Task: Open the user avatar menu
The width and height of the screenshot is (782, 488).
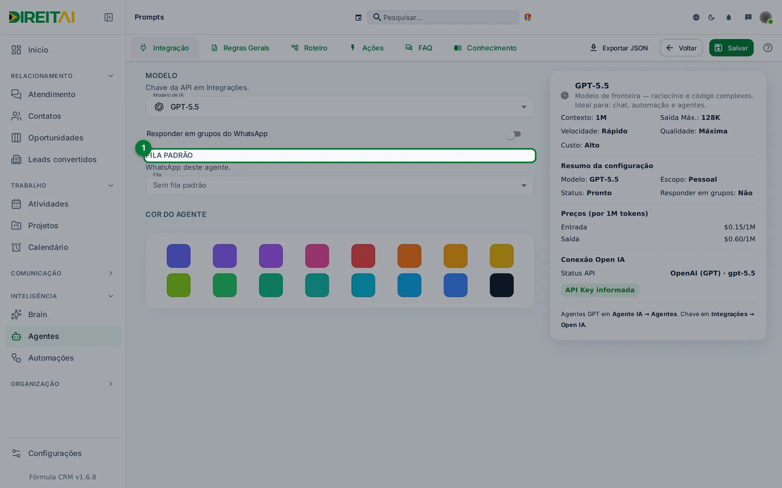Action: point(766,17)
